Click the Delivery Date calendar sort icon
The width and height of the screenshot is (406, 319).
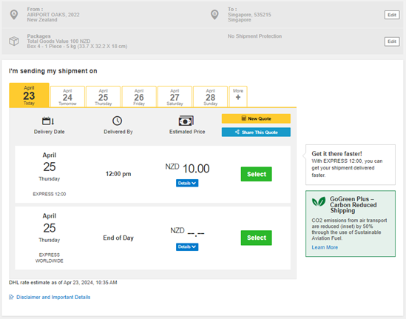pos(48,121)
